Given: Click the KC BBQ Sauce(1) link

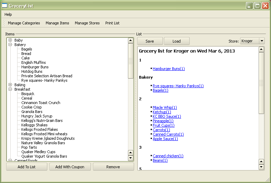Looking at the screenshot, I should click(x=167, y=116).
